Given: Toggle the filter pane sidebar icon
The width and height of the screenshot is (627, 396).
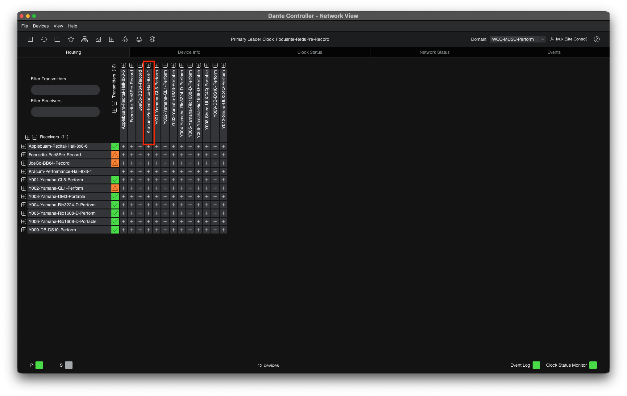Looking at the screenshot, I should pos(30,39).
